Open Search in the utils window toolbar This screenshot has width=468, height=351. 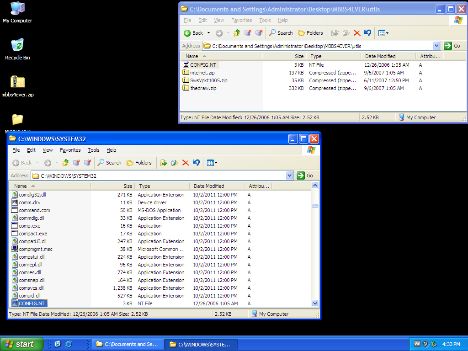tap(280, 33)
